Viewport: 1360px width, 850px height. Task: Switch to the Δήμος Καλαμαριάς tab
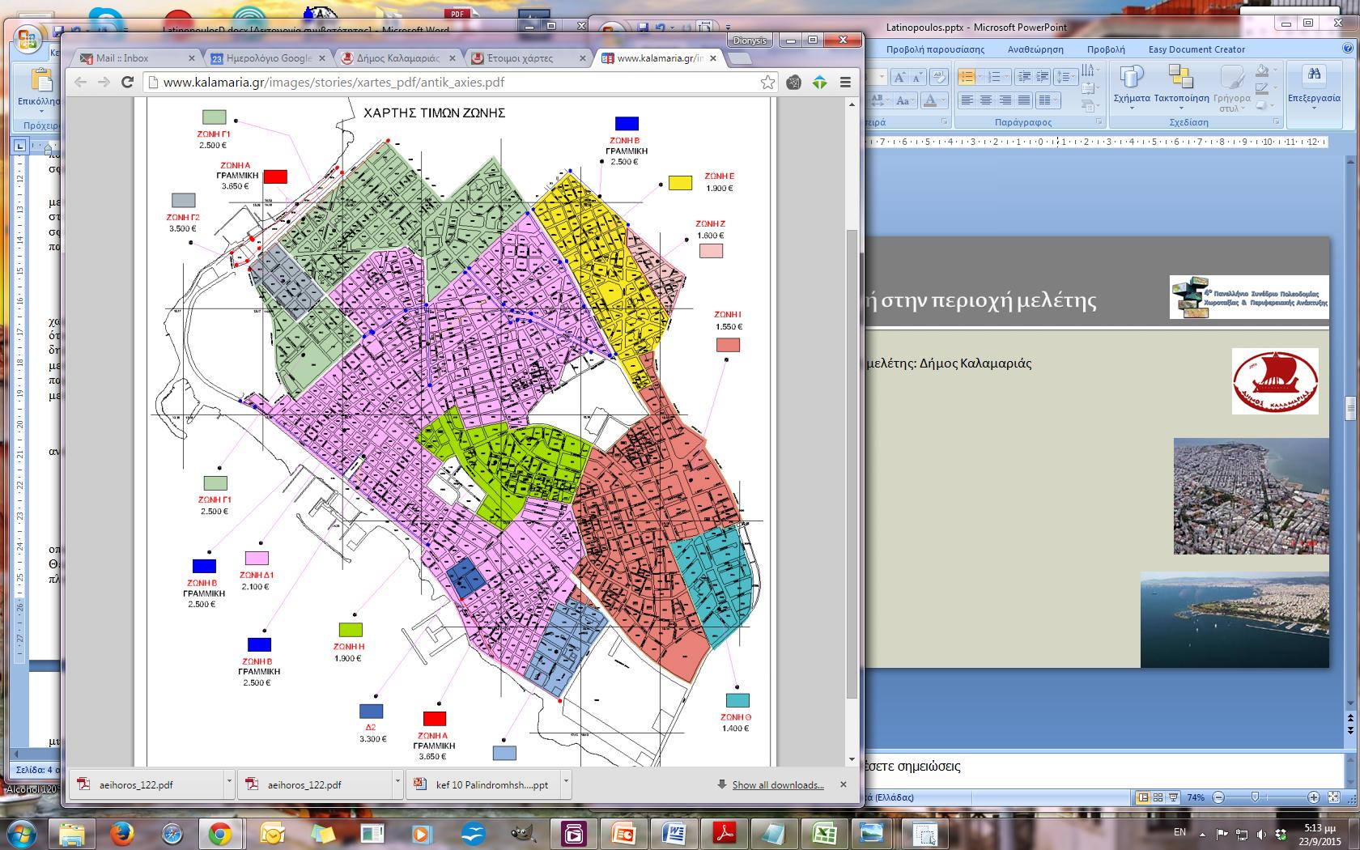pyautogui.click(x=397, y=58)
